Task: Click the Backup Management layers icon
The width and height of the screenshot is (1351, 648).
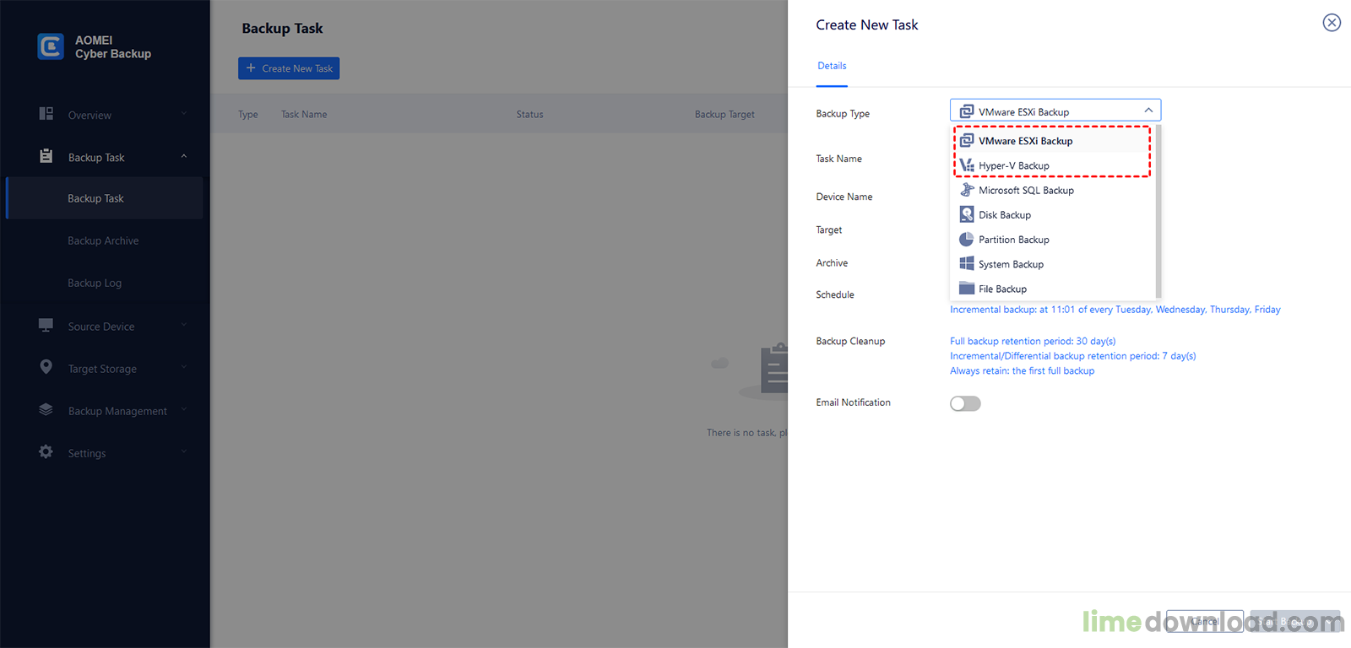Action: pyautogui.click(x=46, y=409)
